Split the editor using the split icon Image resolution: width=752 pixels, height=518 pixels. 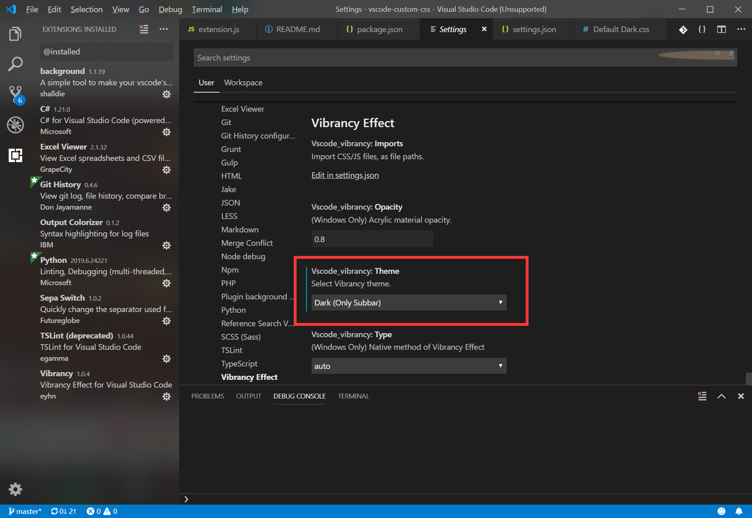722,29
